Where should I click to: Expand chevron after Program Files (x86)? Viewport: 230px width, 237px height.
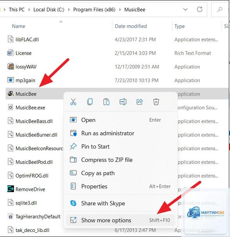[120, 10]
